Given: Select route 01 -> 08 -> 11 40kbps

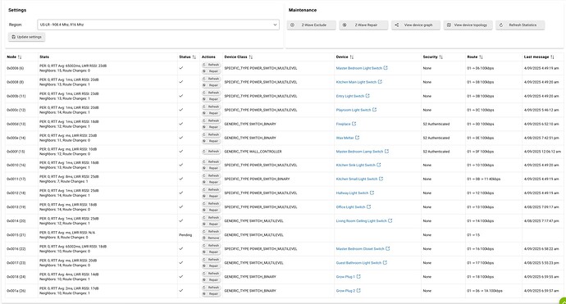Looking at the screenshot, I should pyautogui.click(x=484, y=179).
